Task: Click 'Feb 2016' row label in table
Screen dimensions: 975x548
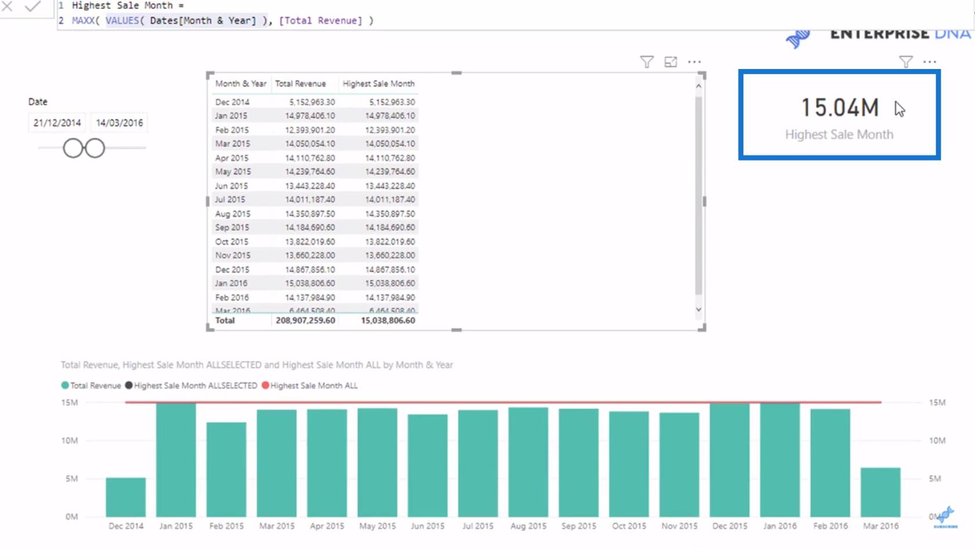Action: pyautogui.click(x=232, y=297)
